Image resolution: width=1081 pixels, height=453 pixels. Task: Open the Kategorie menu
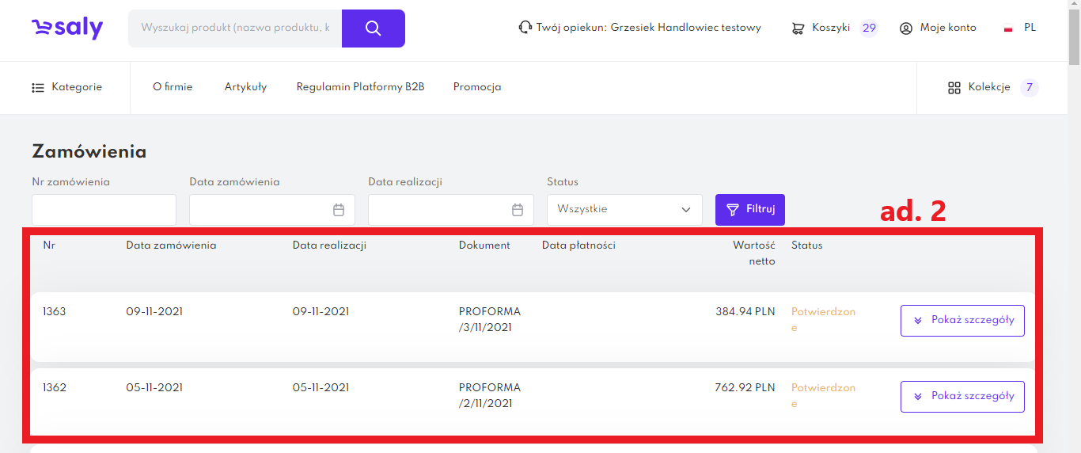(67, 87)
